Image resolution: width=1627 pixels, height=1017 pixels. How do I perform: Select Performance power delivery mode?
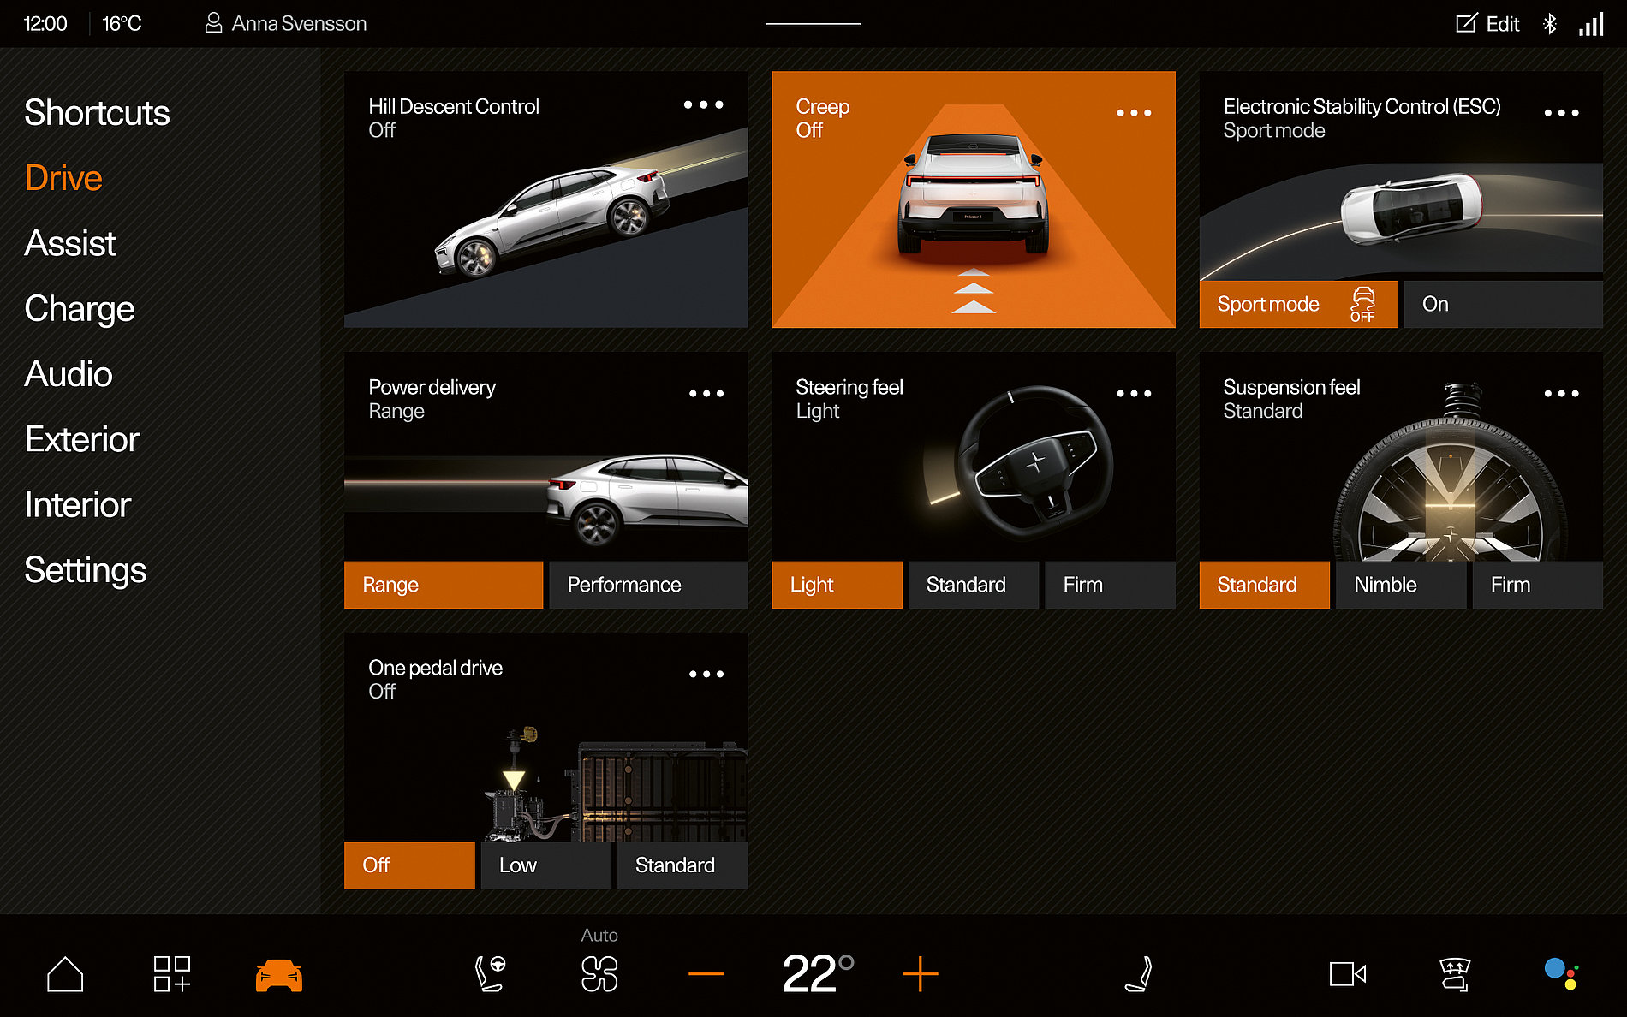tap(648, 585)
